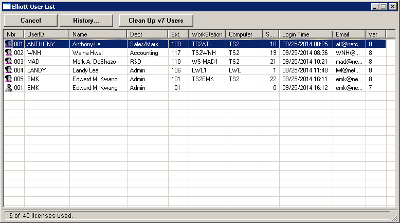Click the WorkStation column header
Screen dimensions: 400x223
click(207, 34)
